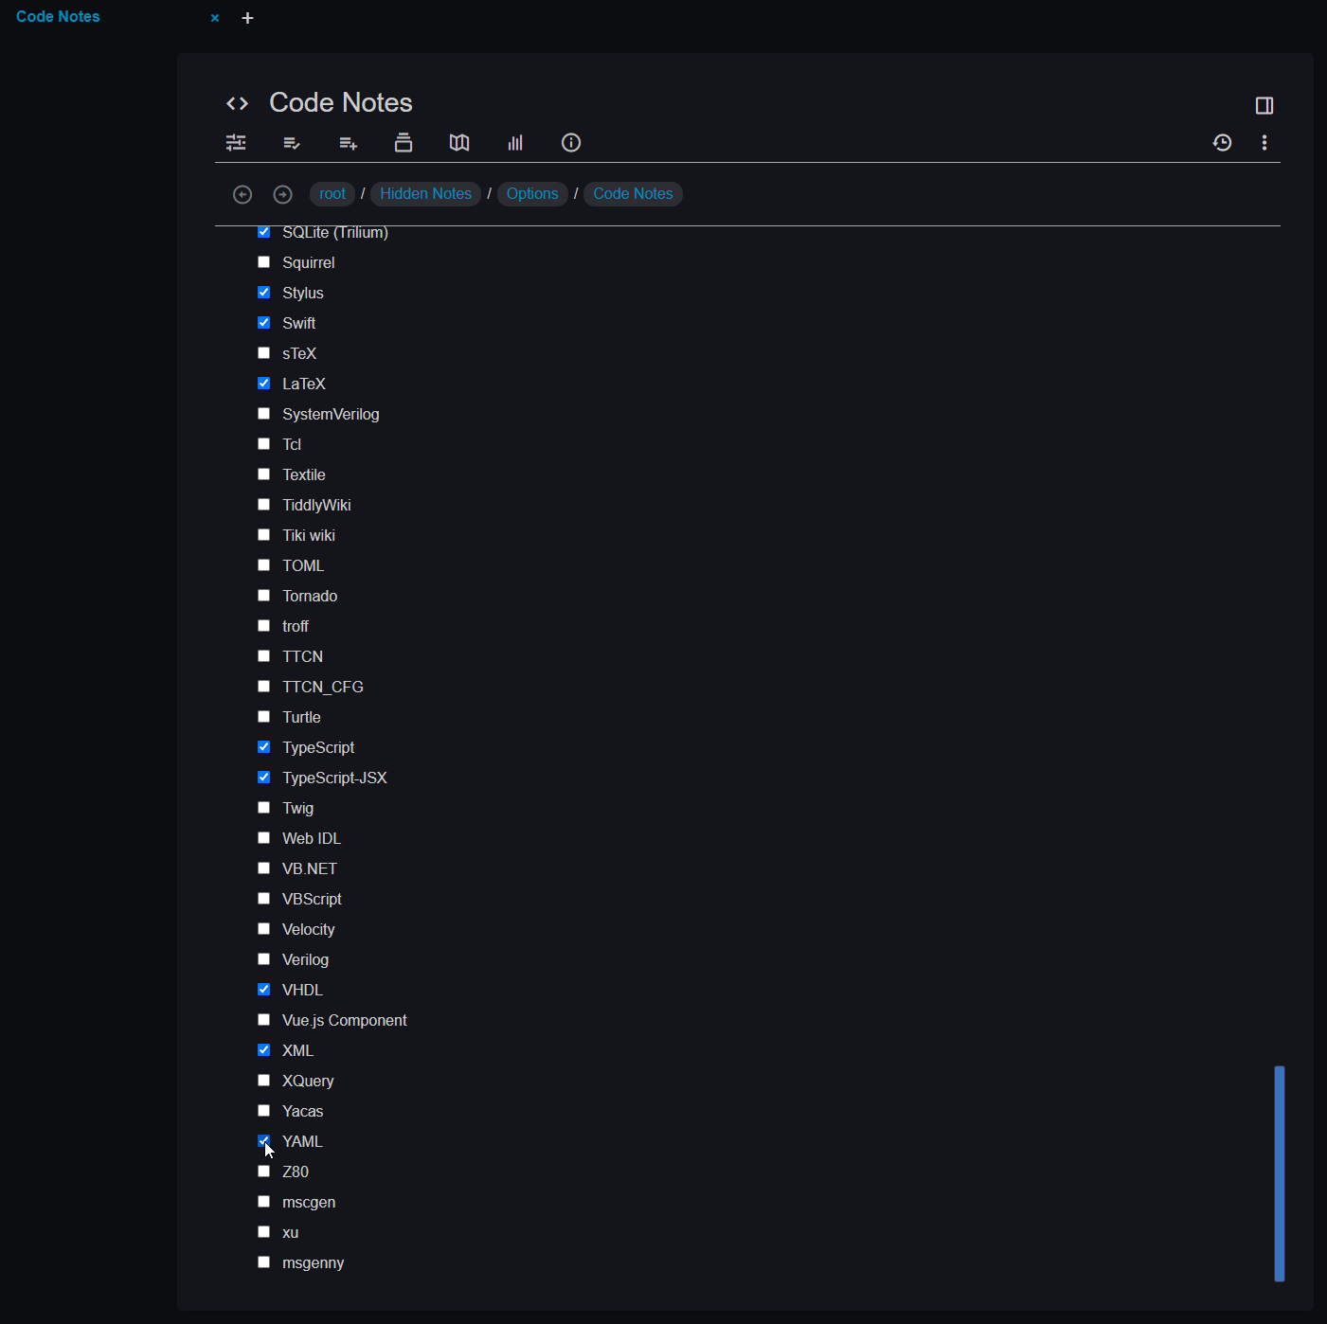Enable the Web IDL checkbox
This screenshot has width=1327, height=1324.
[x=264, y=838]
